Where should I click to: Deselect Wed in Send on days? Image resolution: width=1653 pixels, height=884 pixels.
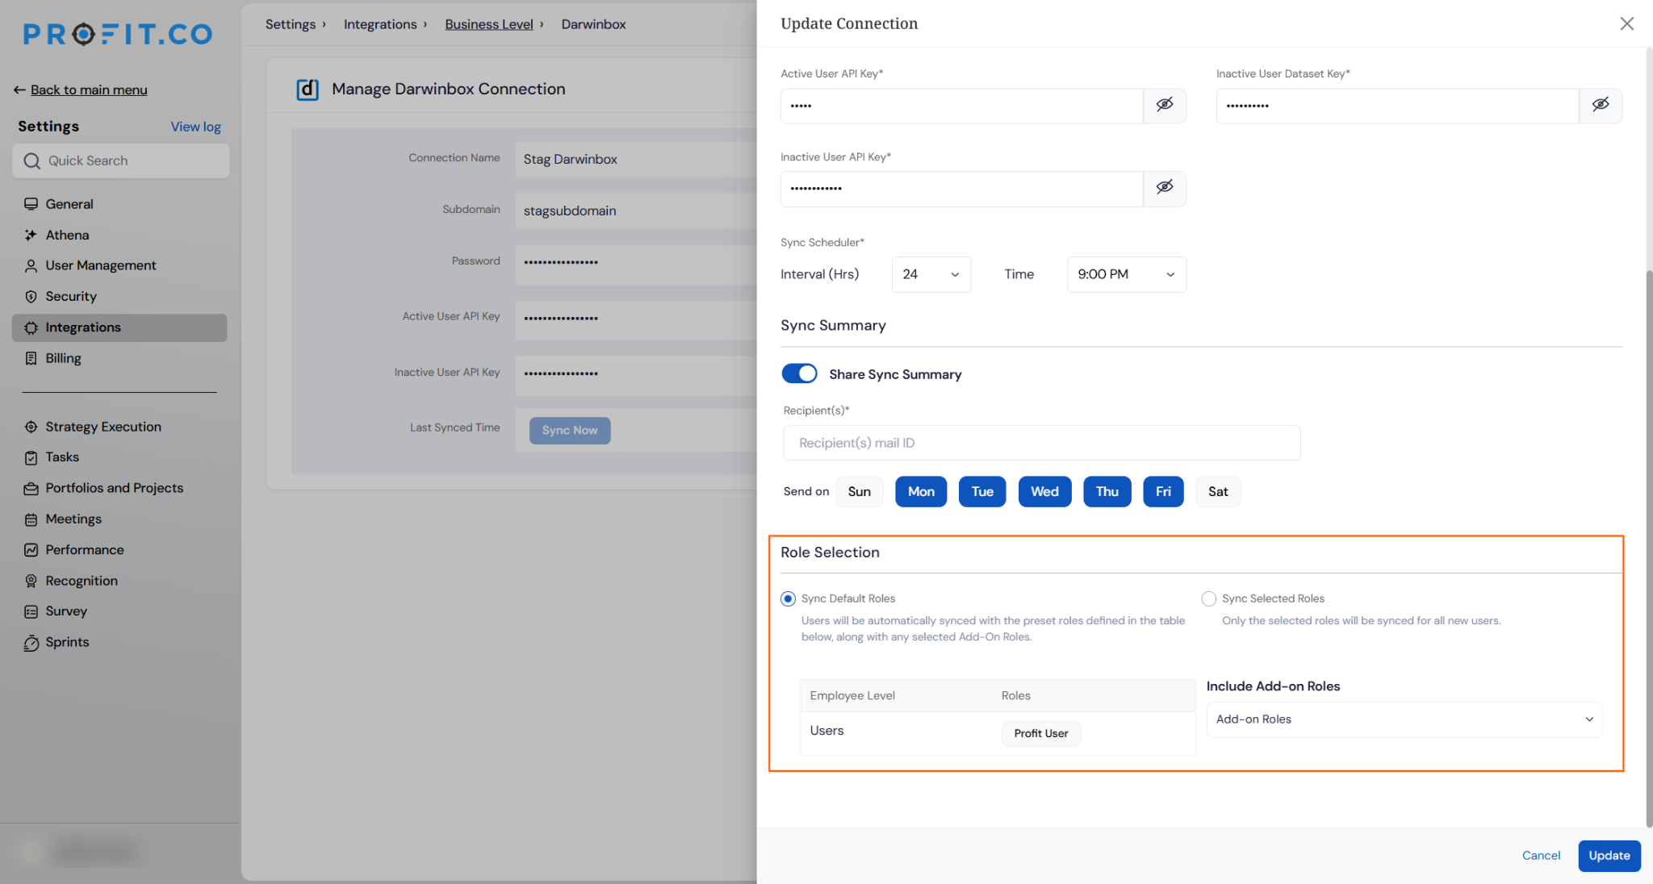pyautogui.click(x=1044, y=491)
